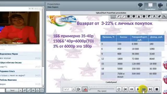The width and height of the screenshot is (167, 94).
Task: Open the Chat tab with speech bubble icon
Action: [x=140, y=6]
